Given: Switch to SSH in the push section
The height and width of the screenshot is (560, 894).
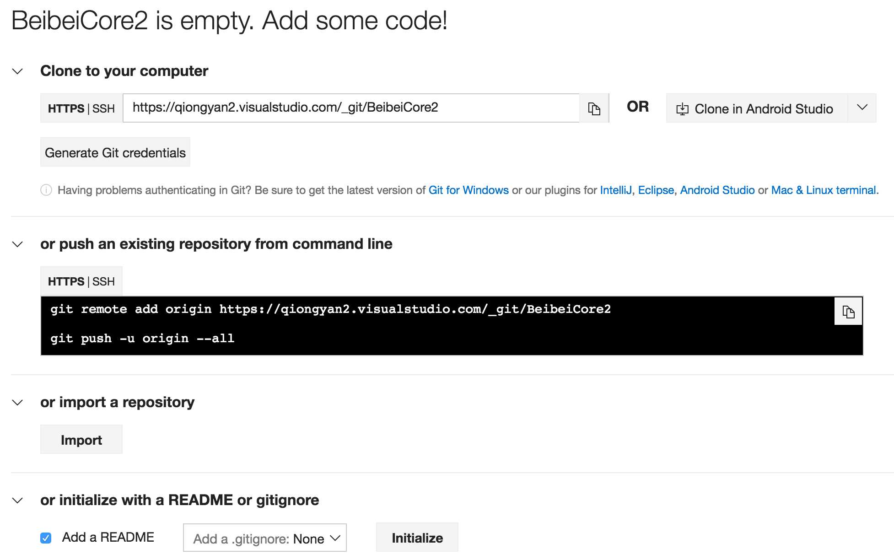Looking at the screenshot, I should [103, 281].
